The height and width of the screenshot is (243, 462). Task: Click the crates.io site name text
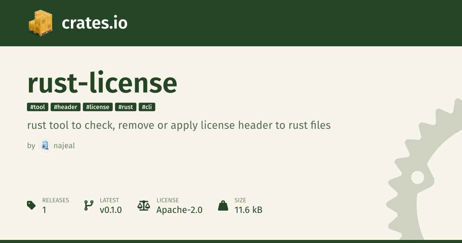94,23
